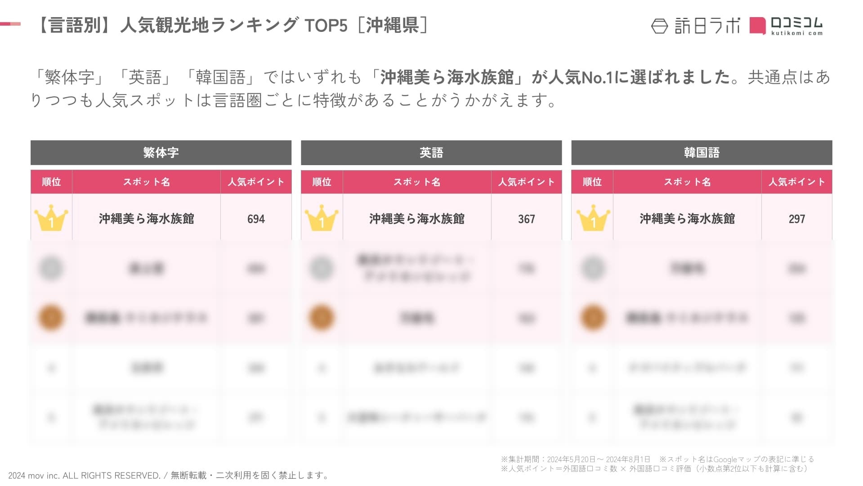Click the pink accent bar beside the title
The height and width of the screenshot is (486, 863).
coord(10,24)
